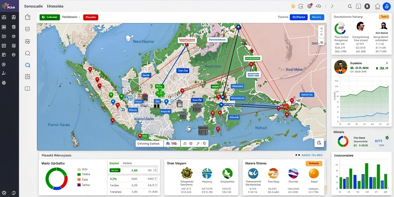Click the red button in map toolbar
Screen dimensions: 394x197
click(90, 17)
